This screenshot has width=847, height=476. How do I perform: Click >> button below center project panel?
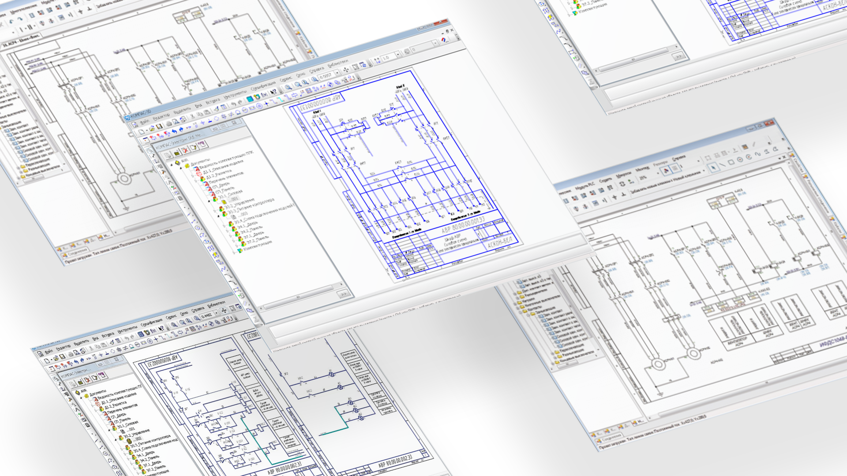click(x=344, y=294)
